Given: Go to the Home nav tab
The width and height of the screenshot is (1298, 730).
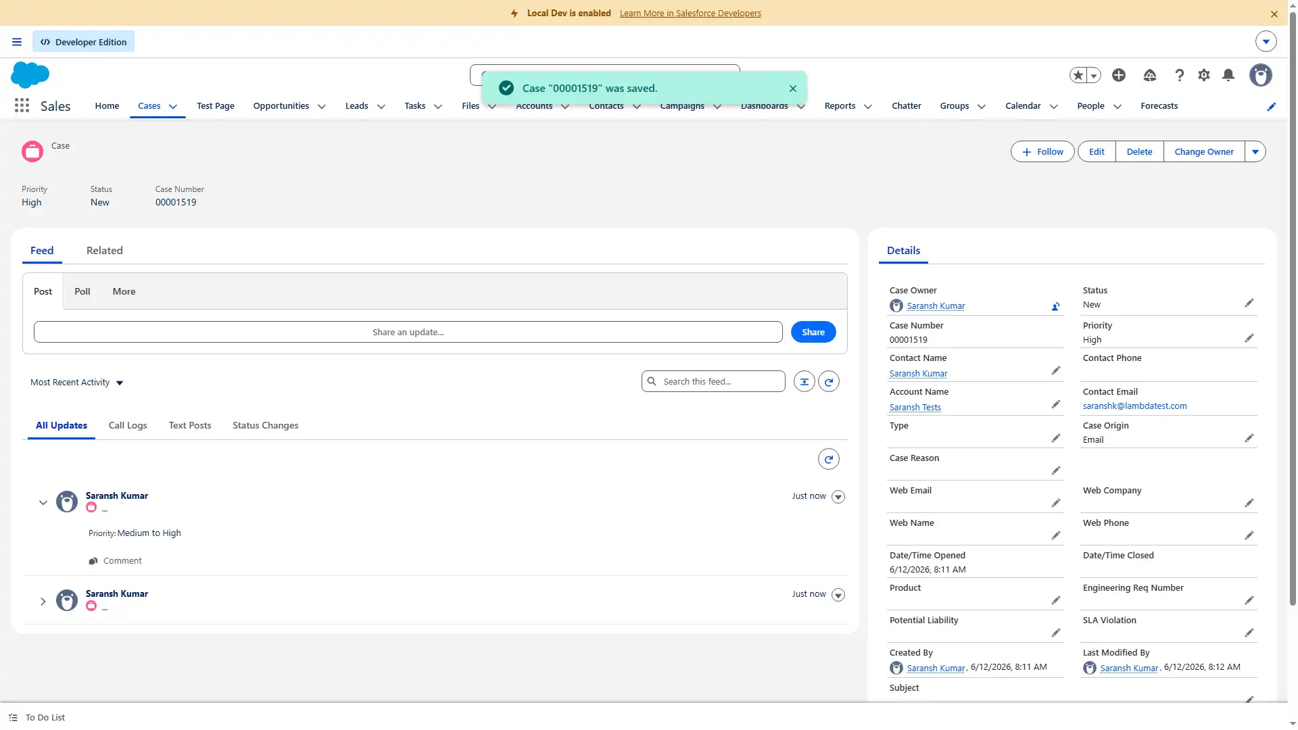Looking at the screenshot, I should tap(107, 106).
